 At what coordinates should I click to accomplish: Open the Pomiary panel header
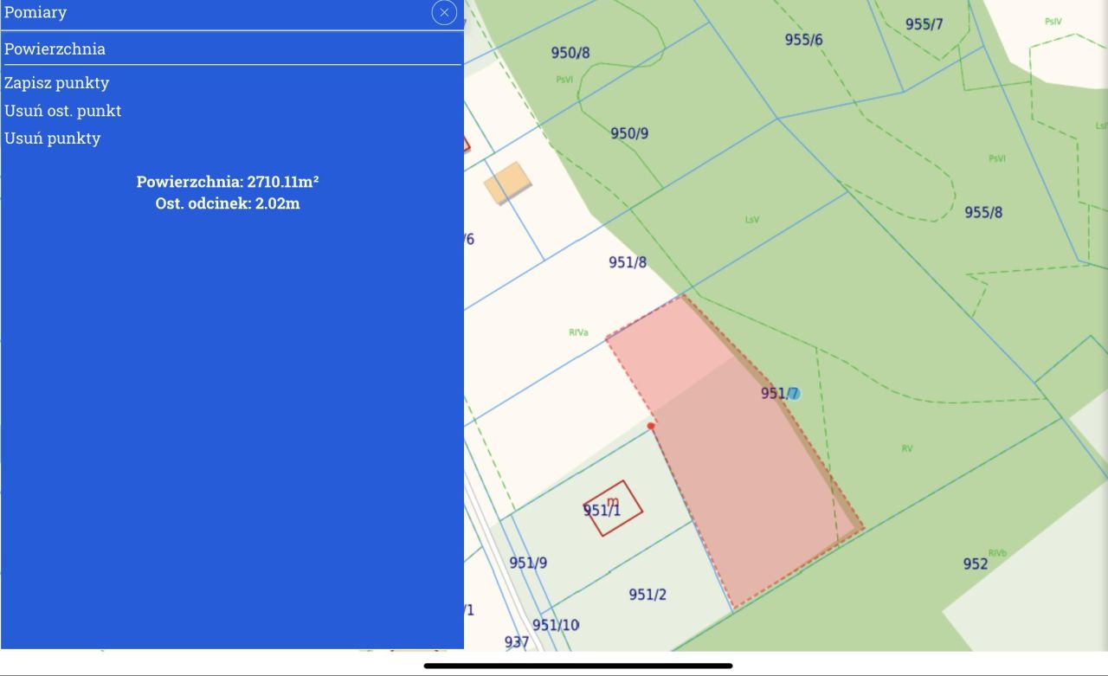pyautogui.click(x=35, y=12)
